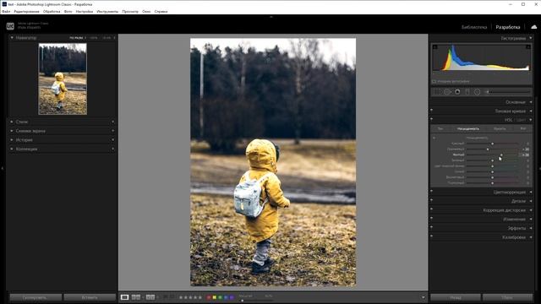The height and width of the screenshot is (304, 541).
Task: Set five-star rating in toolbar
Action: [x=199, y=297]
